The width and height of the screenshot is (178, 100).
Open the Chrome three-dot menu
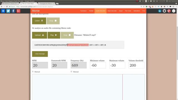point(176,7)
